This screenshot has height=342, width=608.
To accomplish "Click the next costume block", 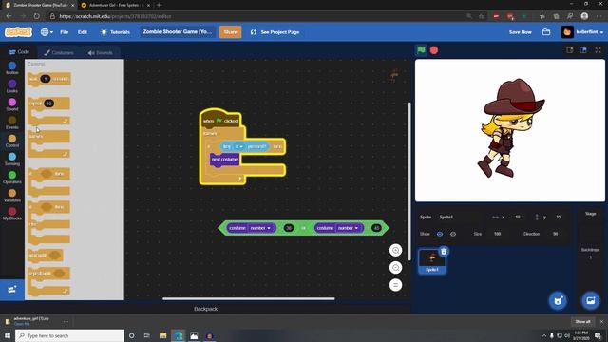I will 224,160.
